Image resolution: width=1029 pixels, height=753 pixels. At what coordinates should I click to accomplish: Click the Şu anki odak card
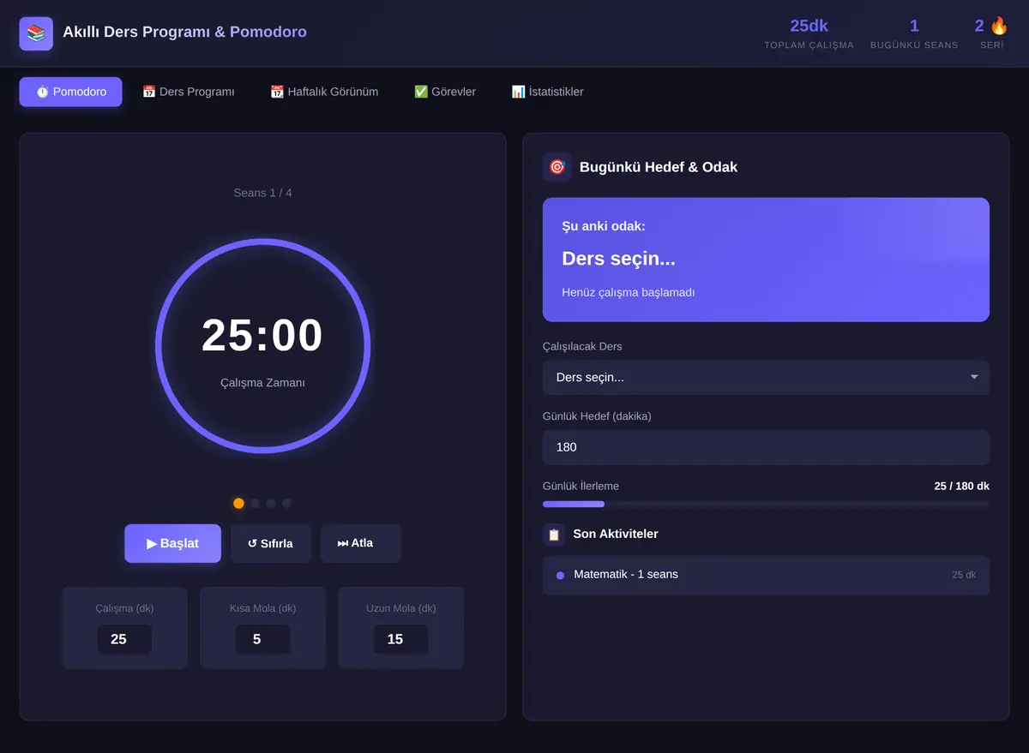[x=766, y=260]
